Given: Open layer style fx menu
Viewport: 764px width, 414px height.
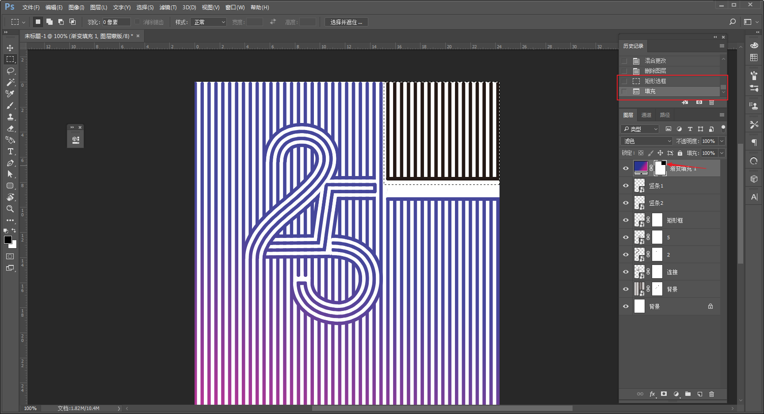Looking at the screenshot, I should click(652, 394).
